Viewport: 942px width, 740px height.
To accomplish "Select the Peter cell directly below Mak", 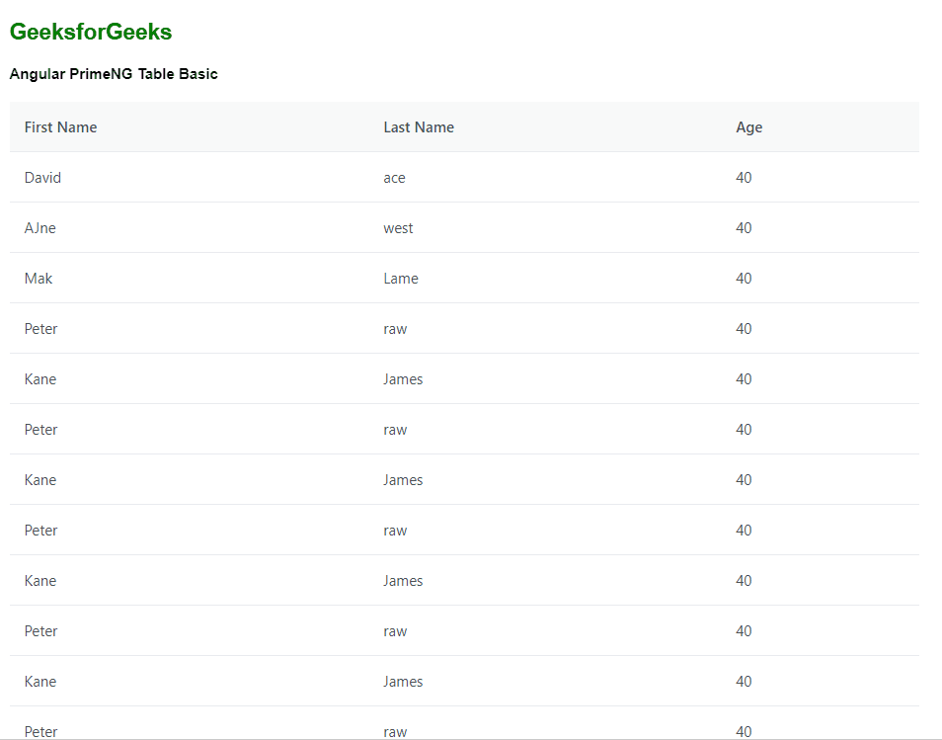I will [41, 329].
